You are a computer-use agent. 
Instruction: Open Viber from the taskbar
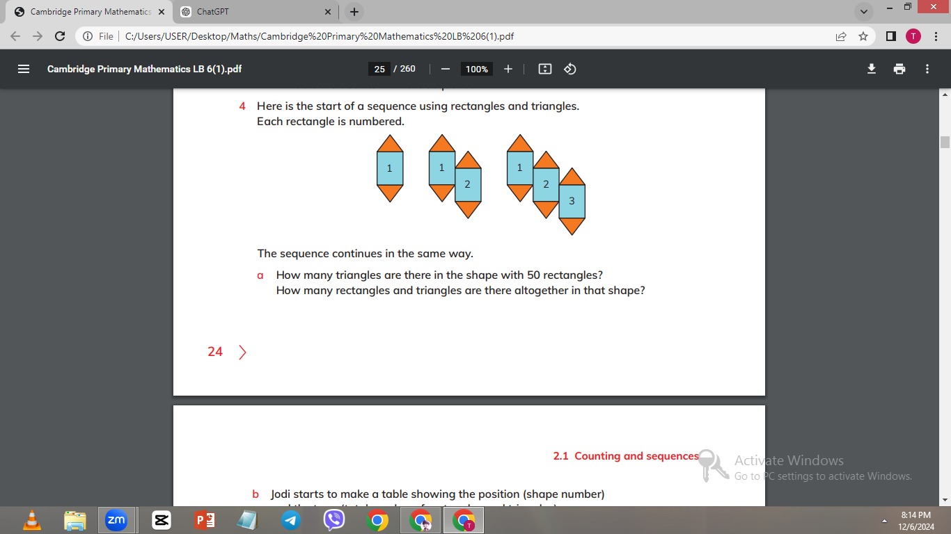click(334, 519)
